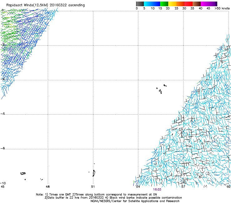
Task: Click the island outline near 46.5E, 9.5S
Action: tap(23, 174)
